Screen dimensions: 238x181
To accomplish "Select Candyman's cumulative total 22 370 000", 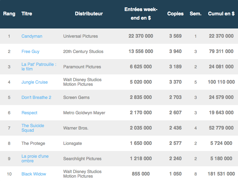I will point(221,36).
